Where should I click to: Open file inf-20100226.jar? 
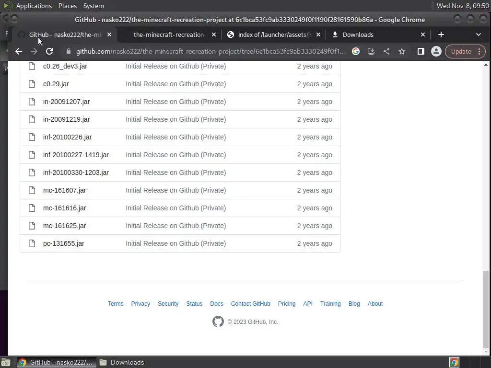pos(67,137)
